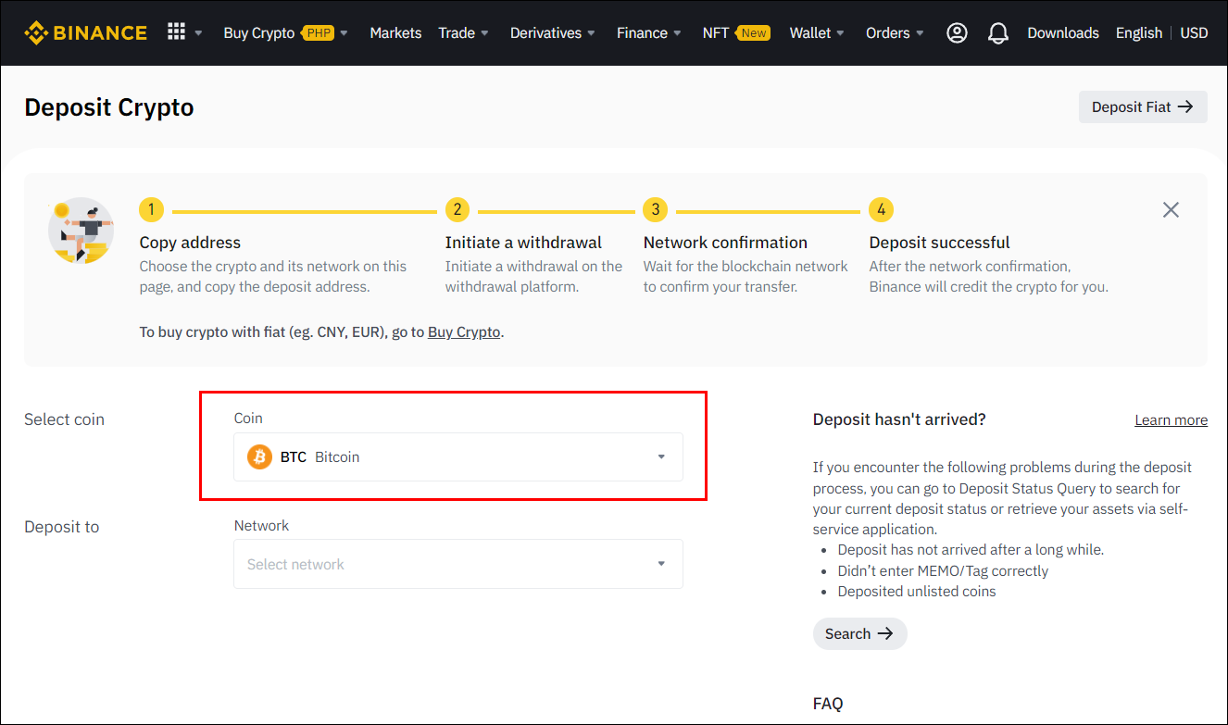The height and width of the screenshot is (725, 1228).
Task: Dismiss the deposit steps banner
Action: point(1171,209)
